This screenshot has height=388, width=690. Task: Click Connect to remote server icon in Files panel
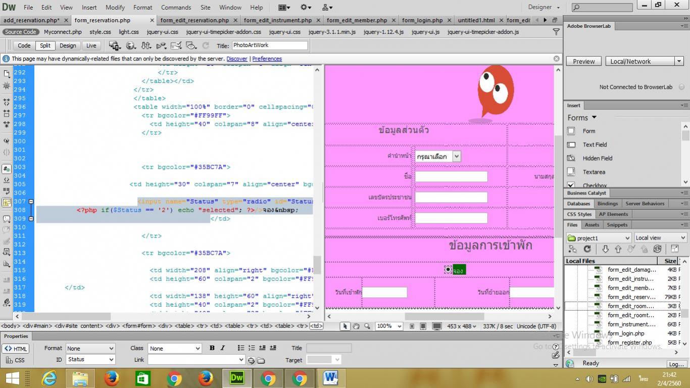[x=572, y=249]
